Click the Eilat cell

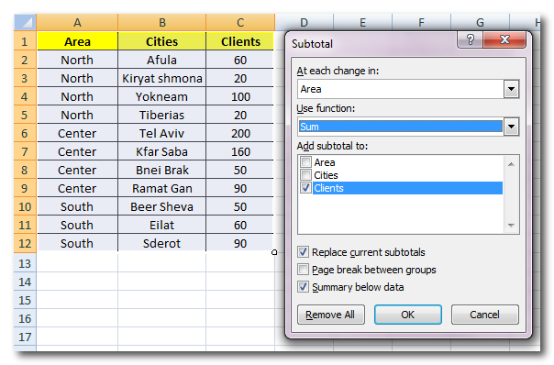point(161,225)
